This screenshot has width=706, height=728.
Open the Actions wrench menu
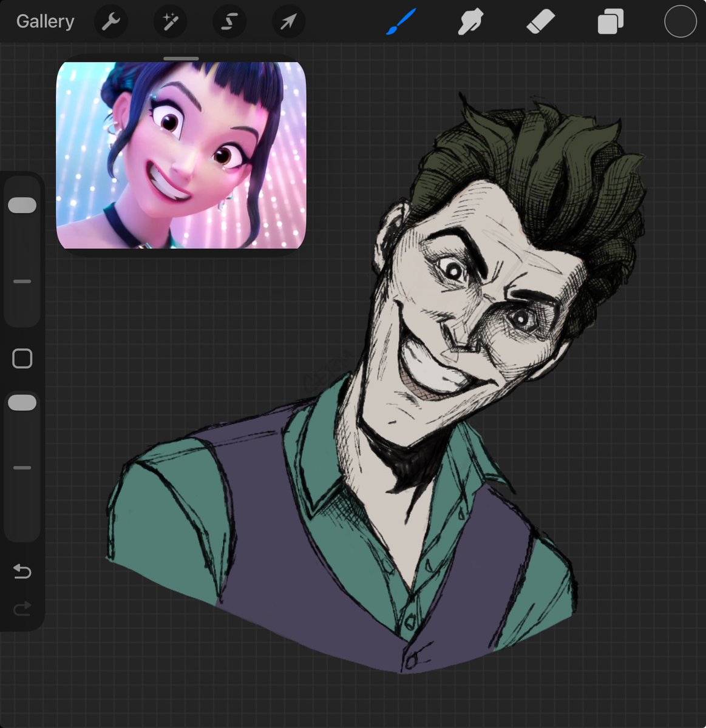tap(111, 22)
